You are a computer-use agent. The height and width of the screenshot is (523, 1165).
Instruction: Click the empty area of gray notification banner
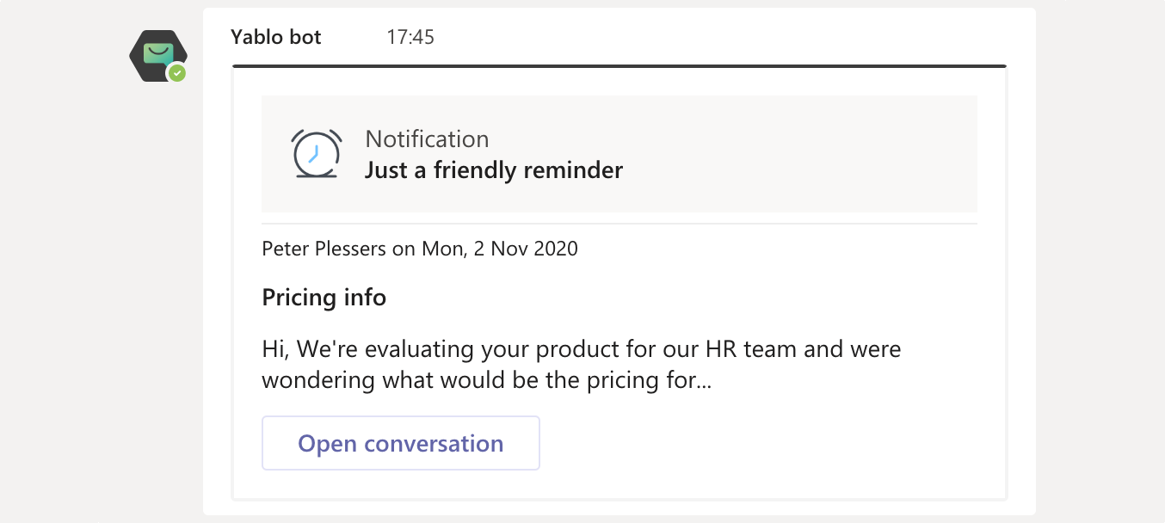[x=800, y=154]
